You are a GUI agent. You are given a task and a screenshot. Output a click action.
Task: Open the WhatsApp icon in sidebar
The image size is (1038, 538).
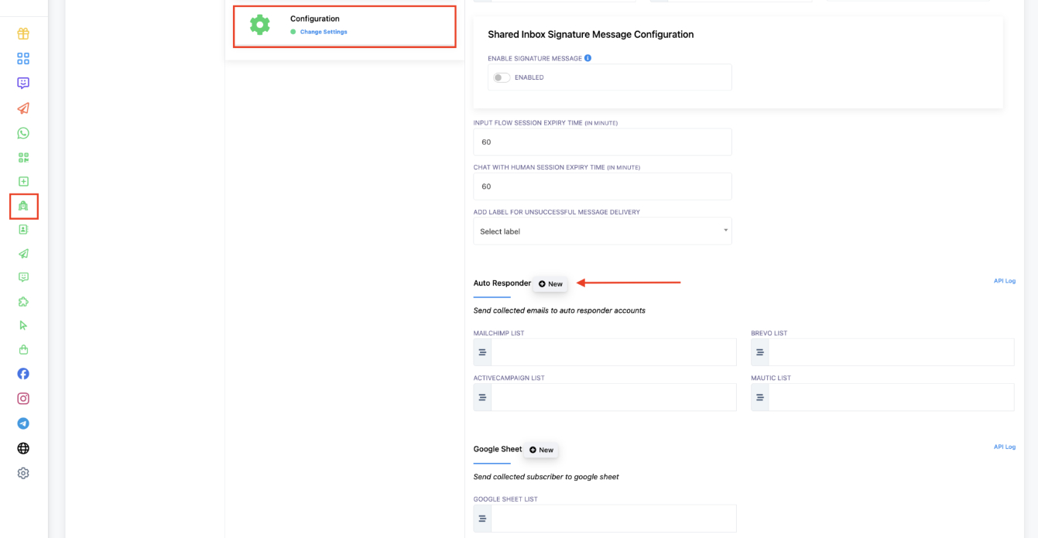[23, 133]
